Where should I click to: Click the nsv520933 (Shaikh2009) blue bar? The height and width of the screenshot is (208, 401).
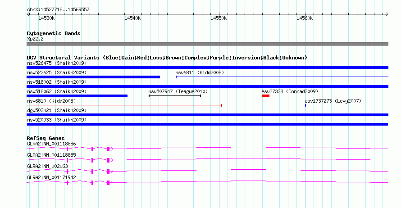click(x=207, y=124)
